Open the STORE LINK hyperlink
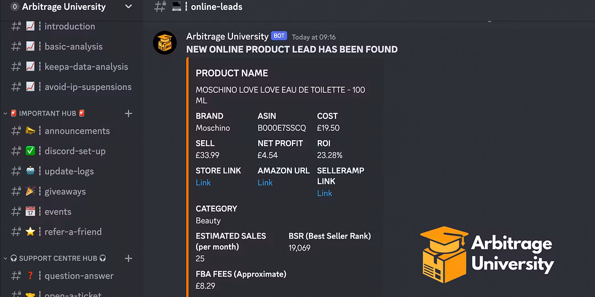This screenshot has width=595, height=297. point(203,183)
